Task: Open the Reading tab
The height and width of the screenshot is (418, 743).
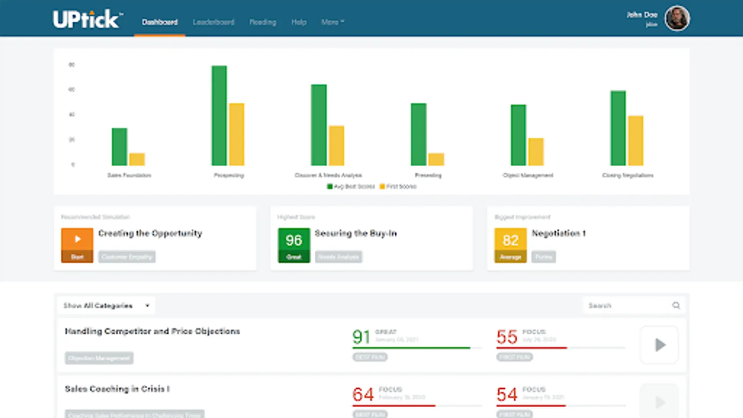Action: pos(262,22)
